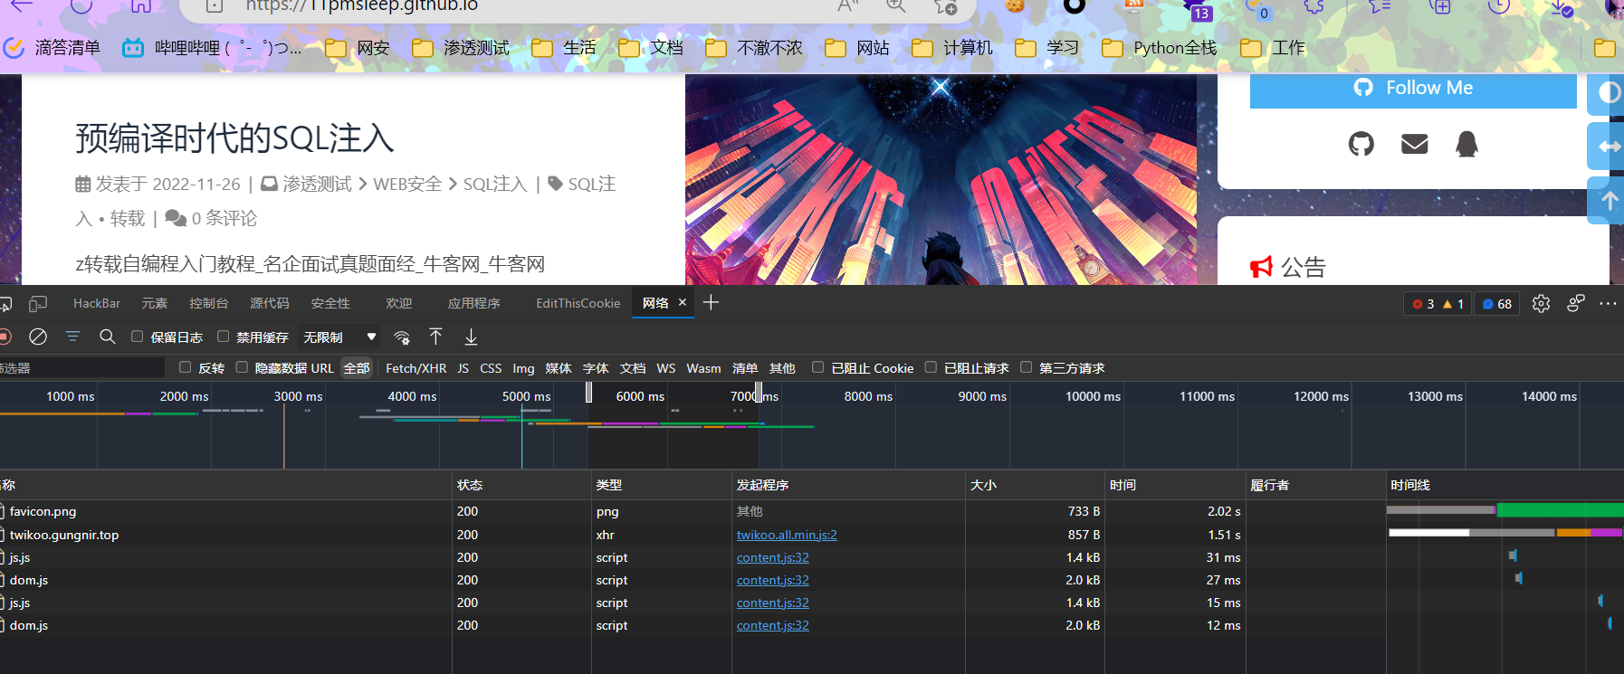Open the HackBar tab
This screenshot has height=674, width=1624.
pos(97,303)
